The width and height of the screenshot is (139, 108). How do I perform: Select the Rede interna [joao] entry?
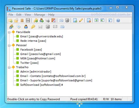pyautogui.click(x=33, y=41)
